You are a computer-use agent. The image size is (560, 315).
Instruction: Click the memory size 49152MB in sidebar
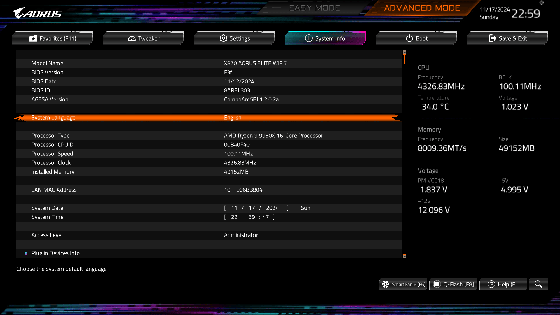517,148
